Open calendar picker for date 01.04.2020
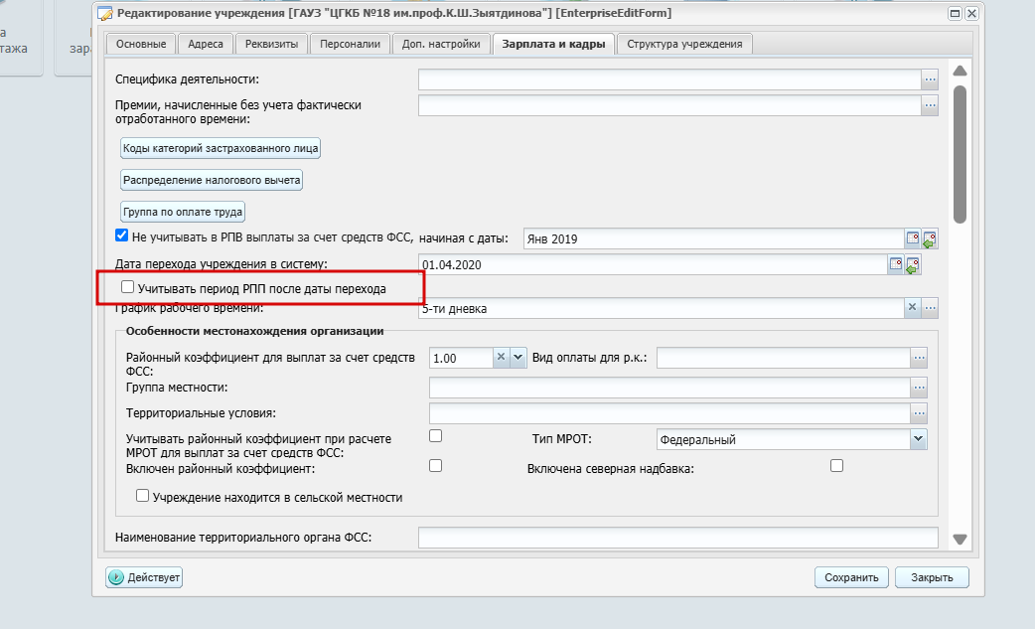 (x=896, y=264)
